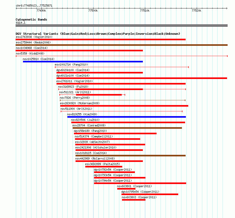Open nsv1018115 (Coe2014) variant label
The height and width of the screenshot is (218, 235).
point(91,153)
